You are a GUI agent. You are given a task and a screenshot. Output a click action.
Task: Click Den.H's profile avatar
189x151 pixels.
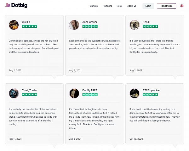pyautogui.click(x=135, y=25)
